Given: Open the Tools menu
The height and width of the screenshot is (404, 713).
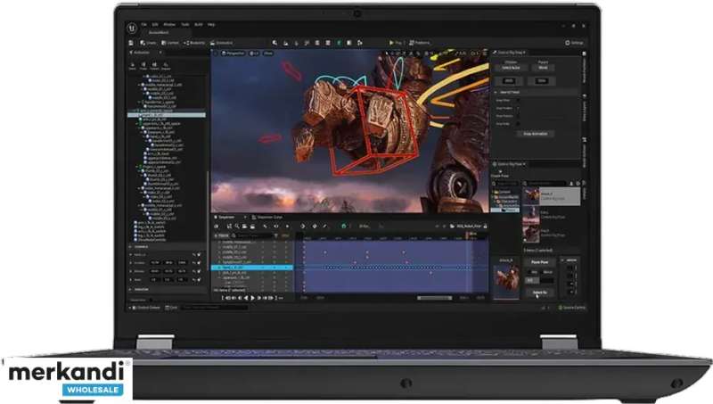Looking at the screenshot, I should point(185,25).
